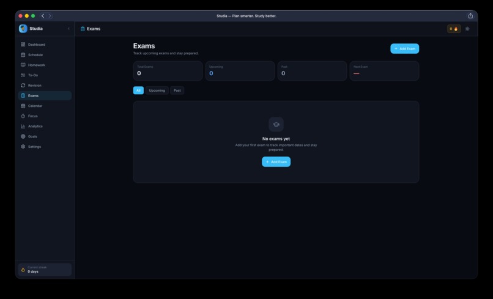Click the graduation cap empty-state icon
The image size is (493, 299).
[276, 124]
